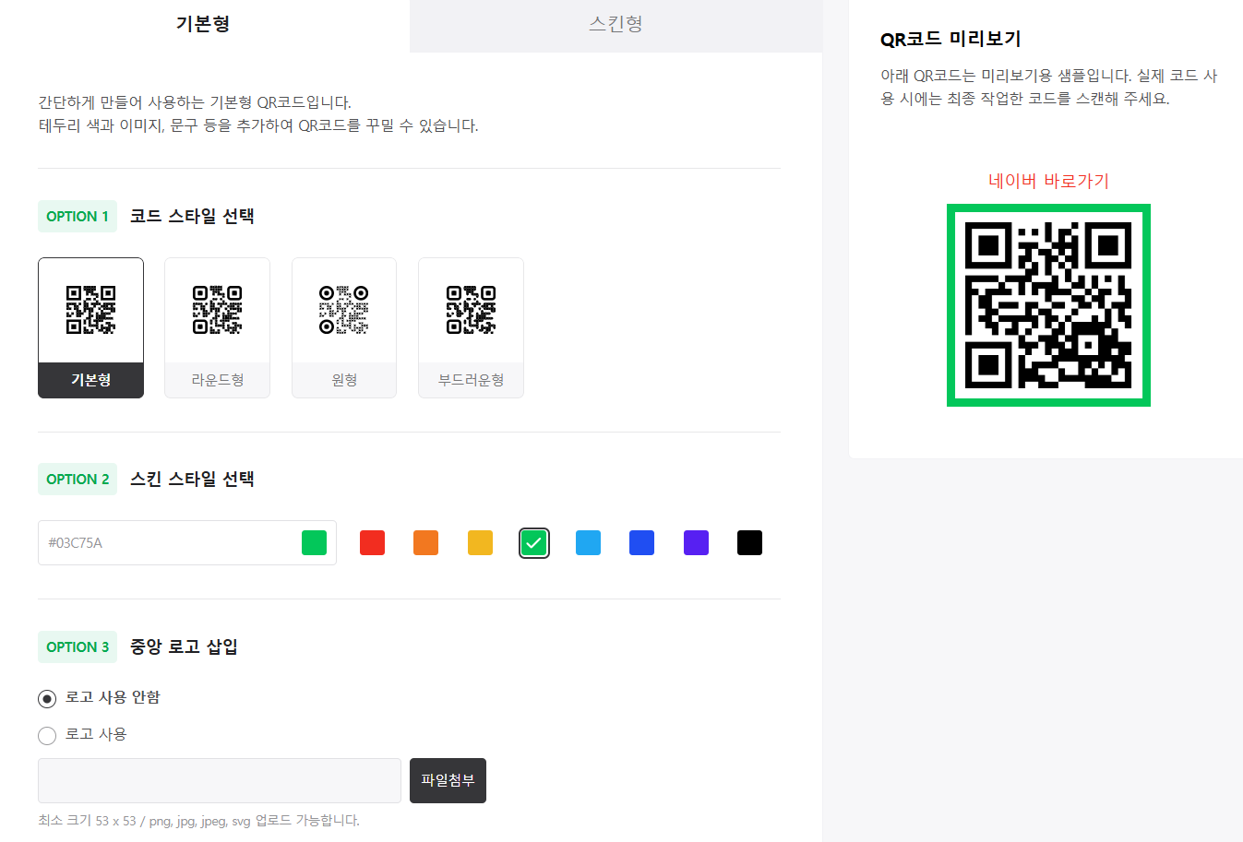Viewport: 1243px width, 842px height.
Task: Pick the purple skin color swatch
Action: (x=696, y=542)
